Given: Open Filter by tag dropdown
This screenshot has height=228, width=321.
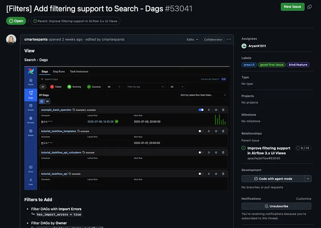Looking at the screenshot, I should [x=146, y=87].
